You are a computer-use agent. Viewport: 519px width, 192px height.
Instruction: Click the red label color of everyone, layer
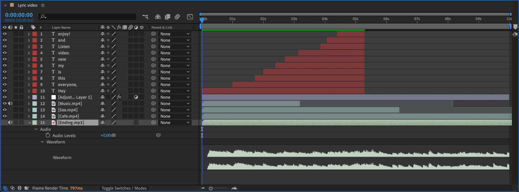[35, 85]
